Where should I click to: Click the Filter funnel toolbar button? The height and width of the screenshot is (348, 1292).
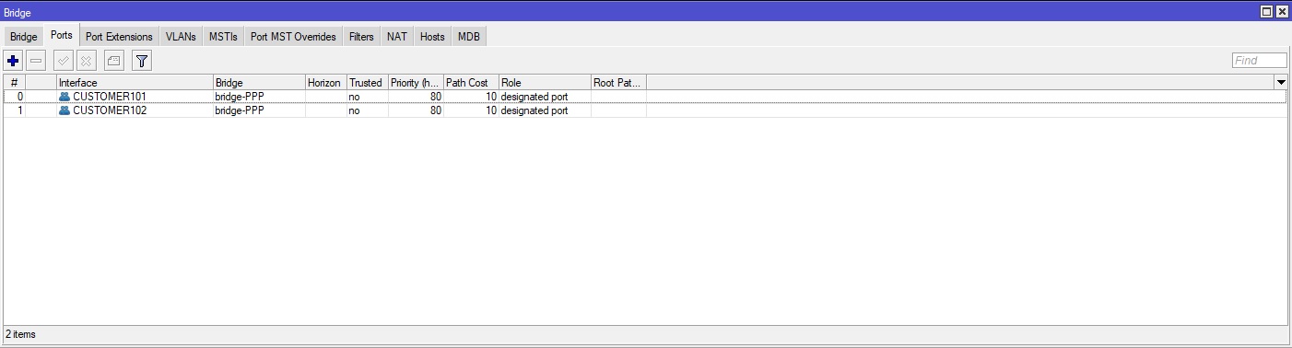point(141,61)
